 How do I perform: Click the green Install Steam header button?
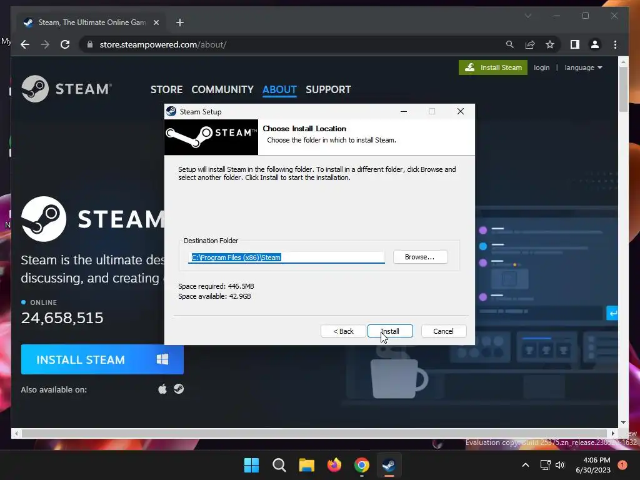tap(493, 67)
